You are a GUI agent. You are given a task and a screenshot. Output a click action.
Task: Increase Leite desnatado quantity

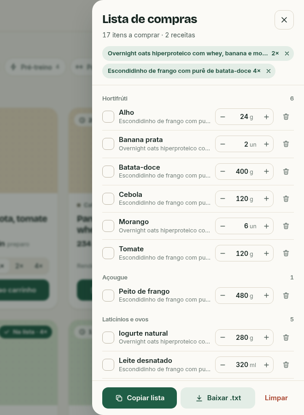coord(267,365)
